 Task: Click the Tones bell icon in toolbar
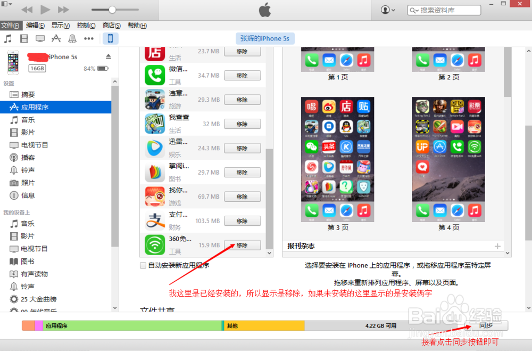click(x=71, y=38)
